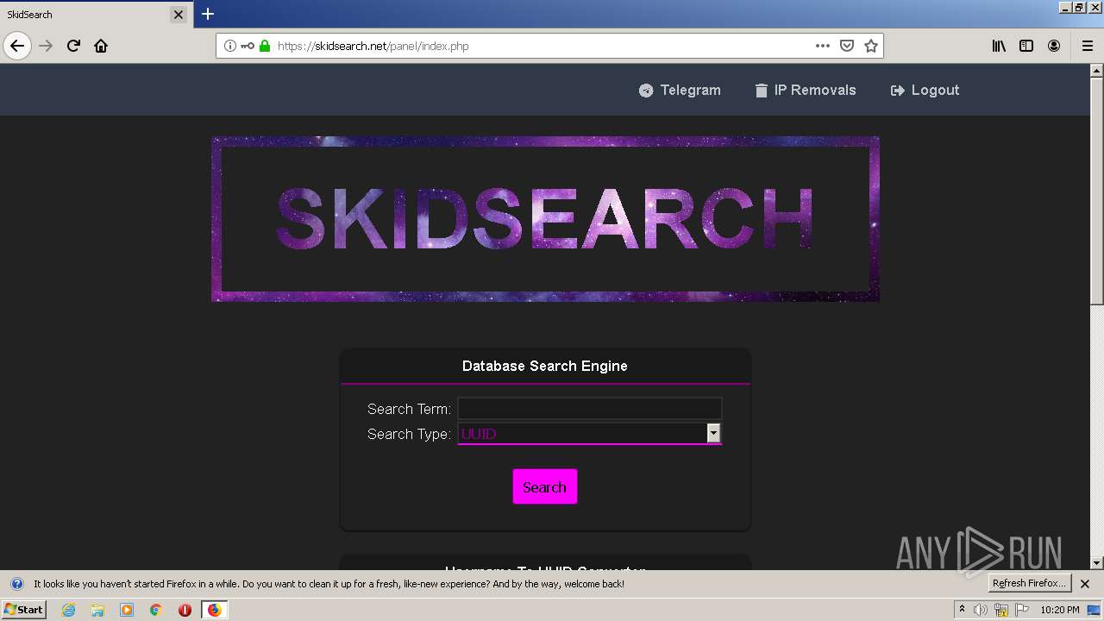The width and height of the screenshot is (1104, 621).
Task: Reload the current page
Action: (x=73, y=46)
